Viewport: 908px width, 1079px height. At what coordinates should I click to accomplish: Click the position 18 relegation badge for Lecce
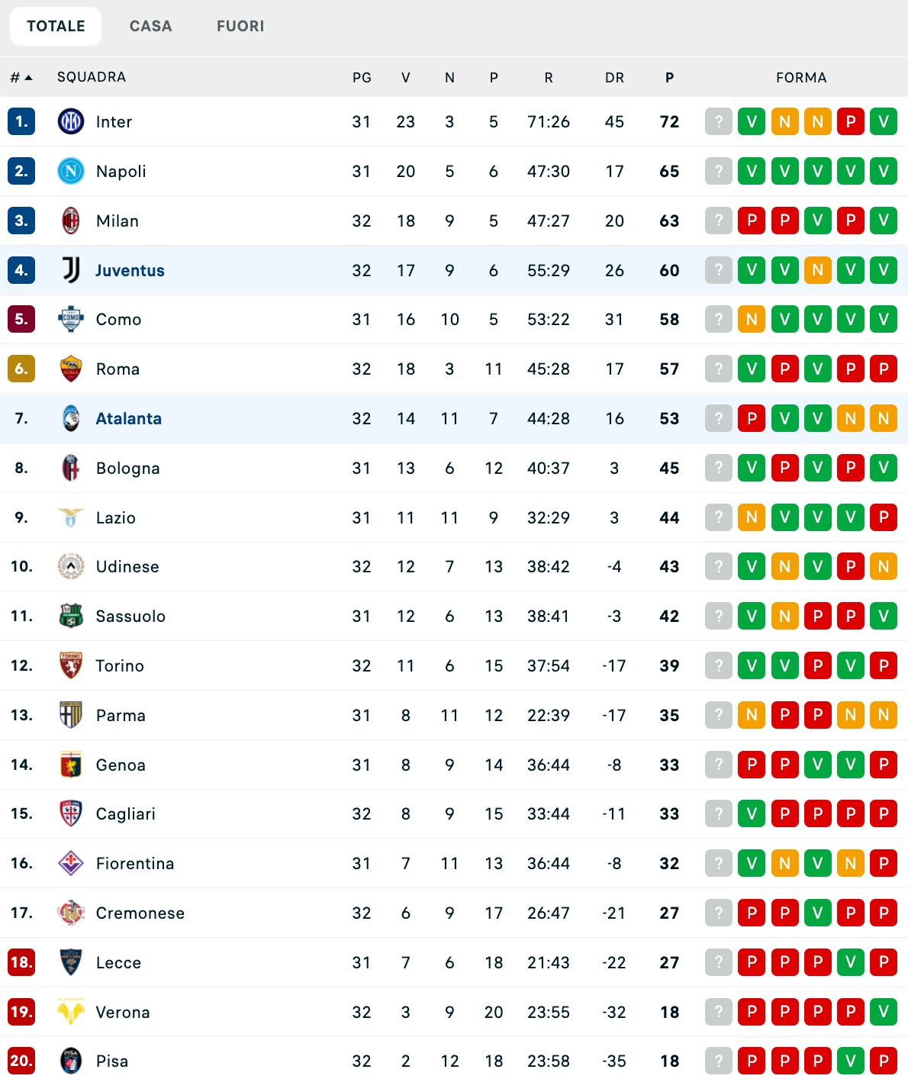point(21,962)
